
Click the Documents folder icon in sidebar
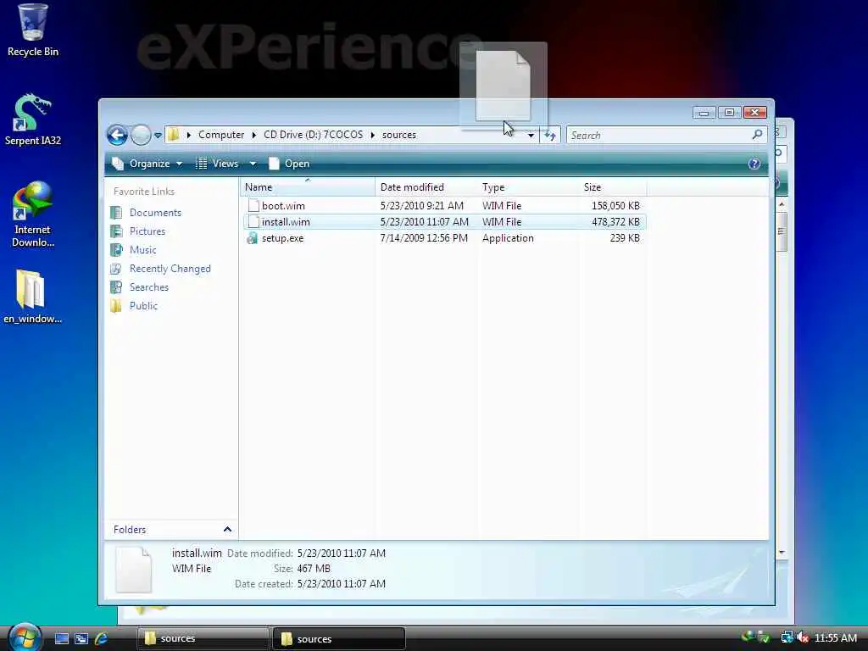tap(116, 213)
